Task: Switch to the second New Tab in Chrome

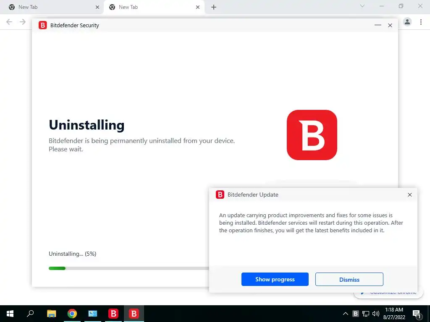Action: pos(154,7)
